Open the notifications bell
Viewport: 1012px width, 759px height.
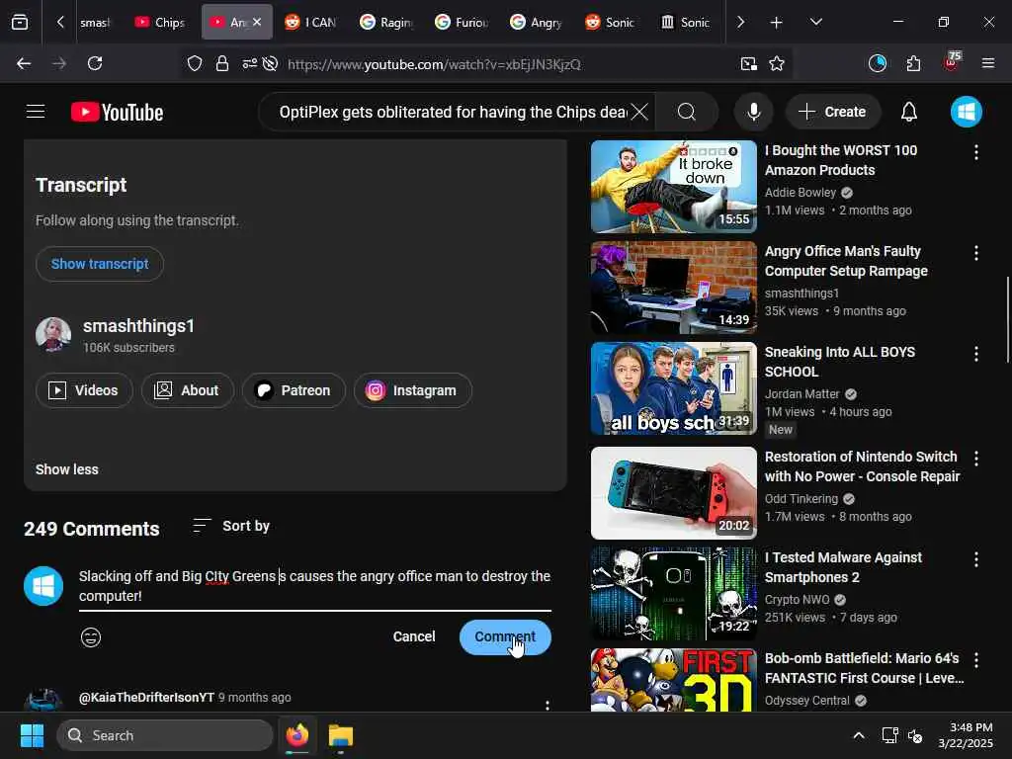(909, 113)
